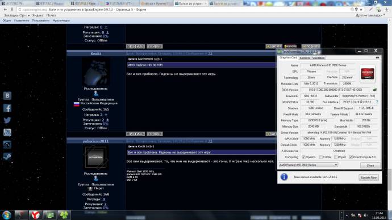Click the Steam icon in sidebar

pyautogui.click(x=7, y=156)
